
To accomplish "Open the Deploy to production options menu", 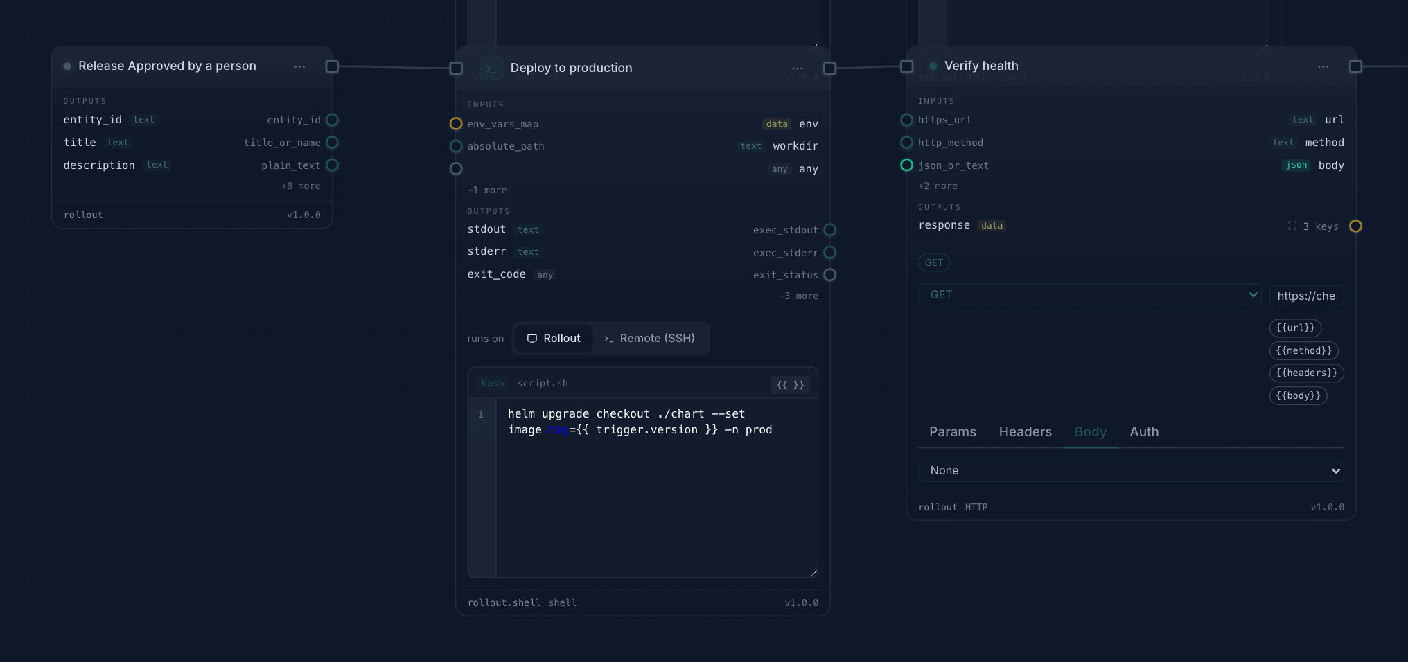I will point(797,69).
